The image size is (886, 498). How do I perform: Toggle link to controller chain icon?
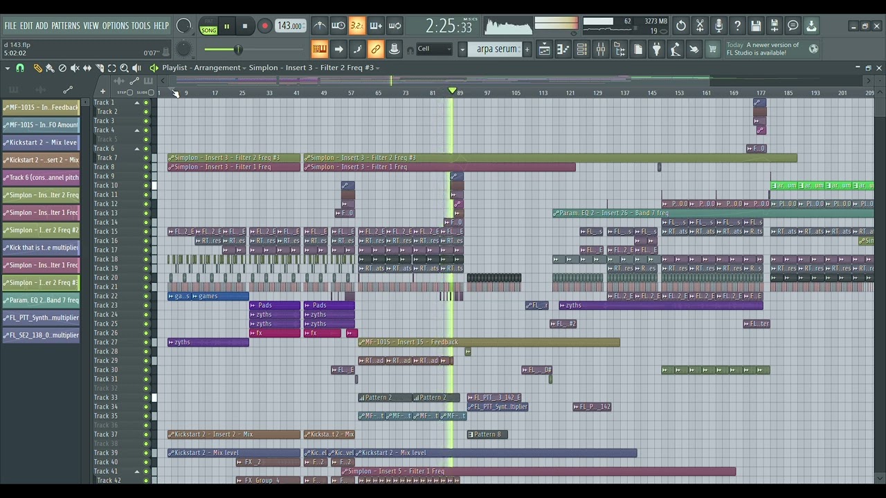pos(376,49)
